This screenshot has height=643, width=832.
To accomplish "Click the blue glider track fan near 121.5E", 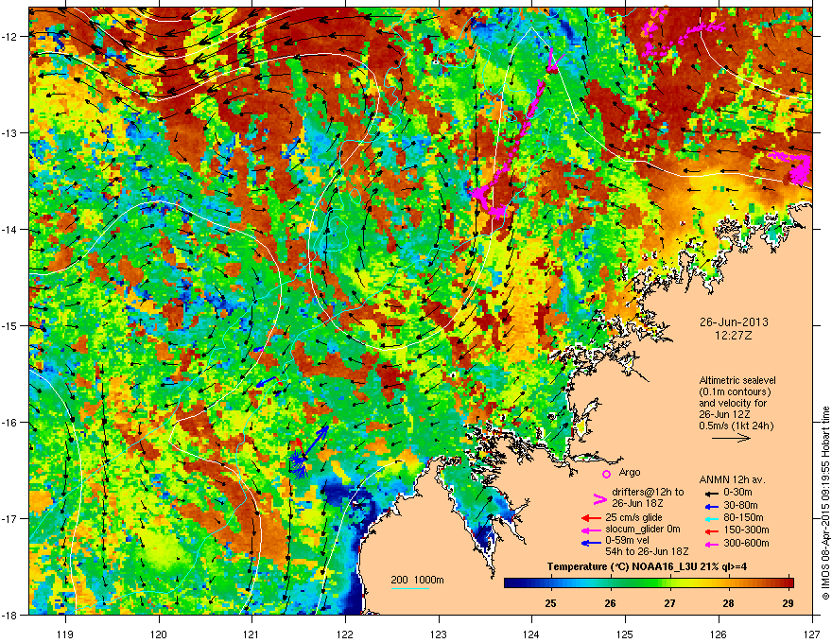I will click(300, 464).
